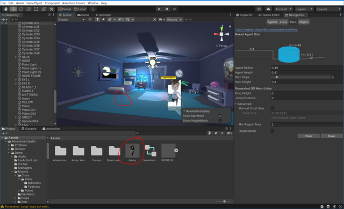Screen dimensions: 344x209
Task: Open the GameObject menu
Action: pos(34,3)
